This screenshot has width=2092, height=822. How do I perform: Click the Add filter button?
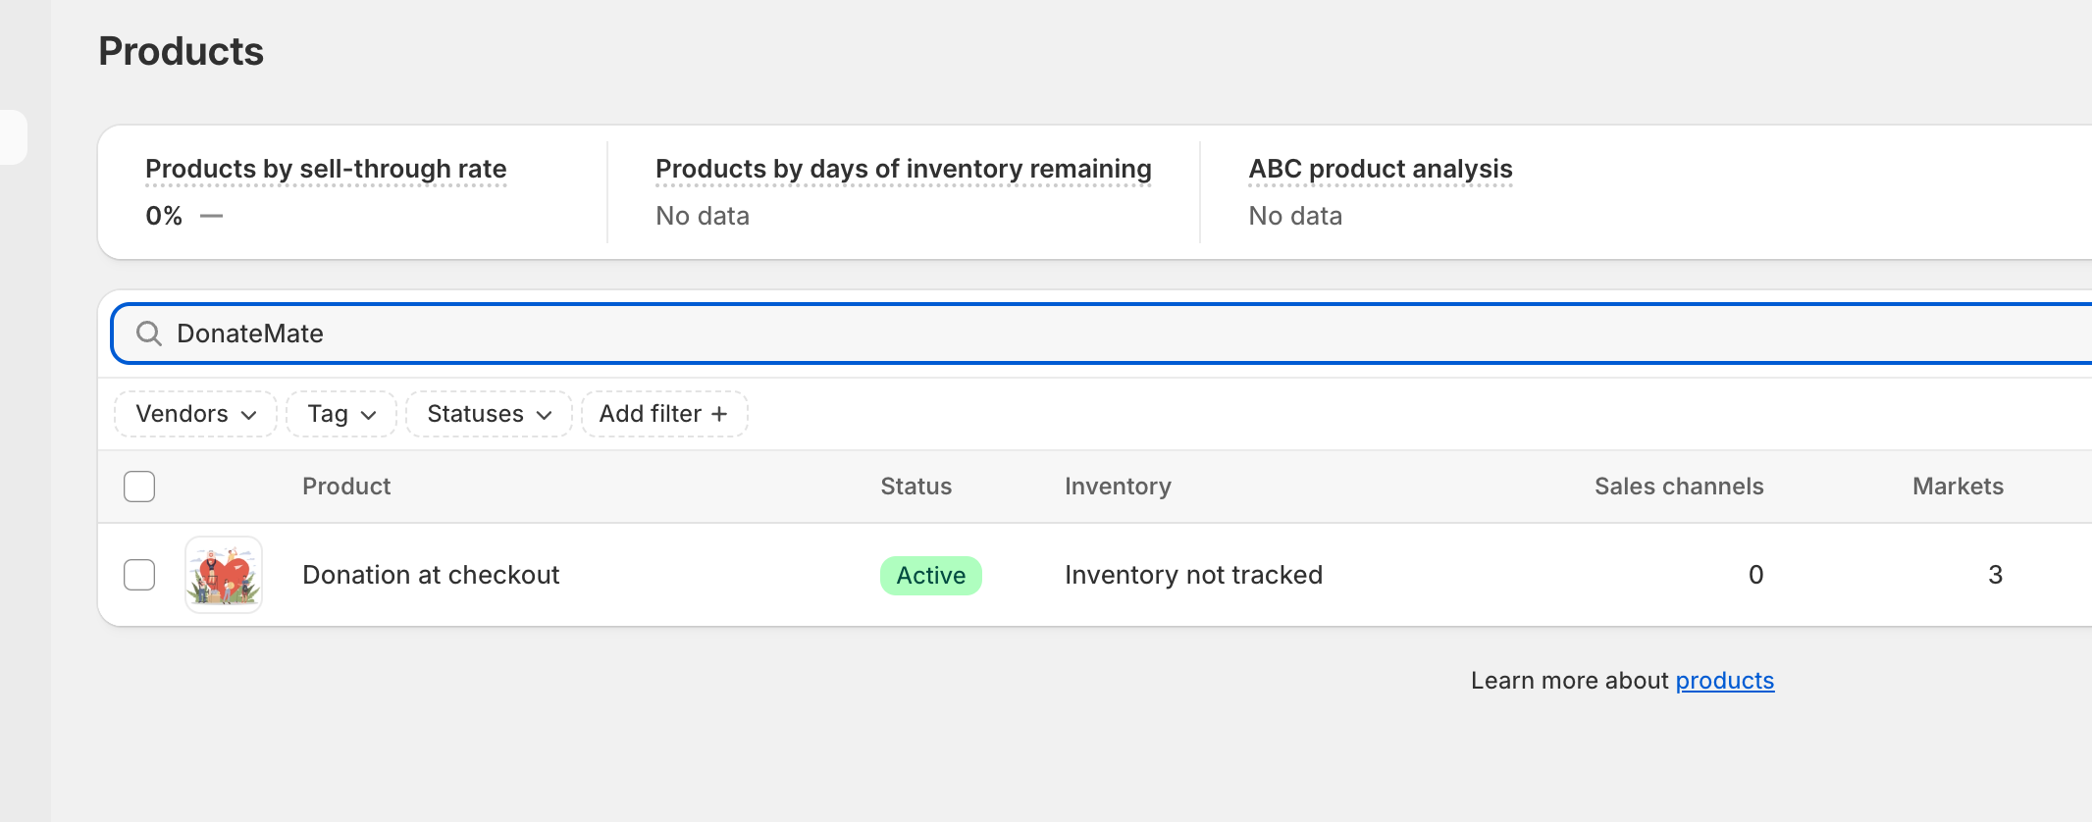click(x=664, y=414)
